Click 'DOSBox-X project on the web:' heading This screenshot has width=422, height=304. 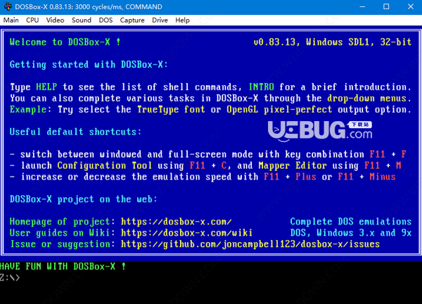coord(84,199)
